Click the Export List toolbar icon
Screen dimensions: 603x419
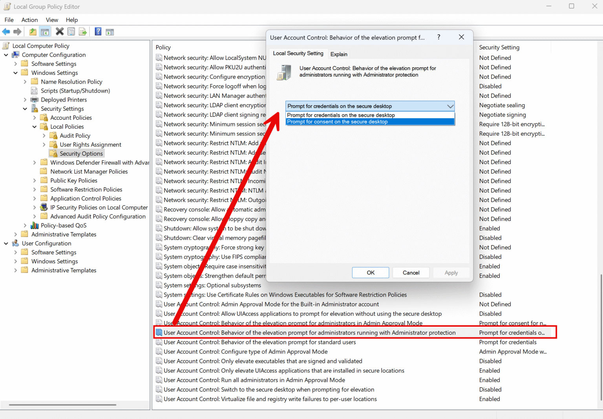click(83, 31)
